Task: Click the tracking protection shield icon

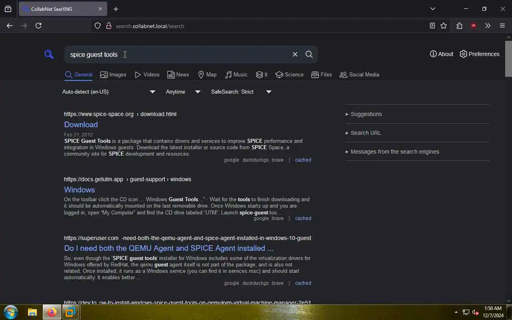Action: (97, 26)
